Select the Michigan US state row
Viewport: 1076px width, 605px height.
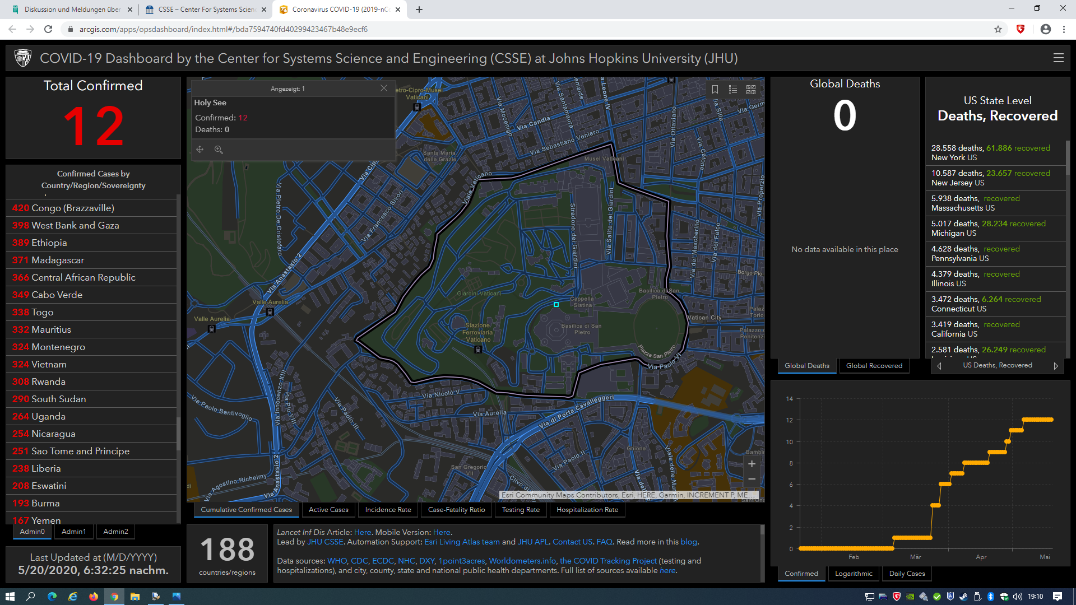tap(995, 229)
